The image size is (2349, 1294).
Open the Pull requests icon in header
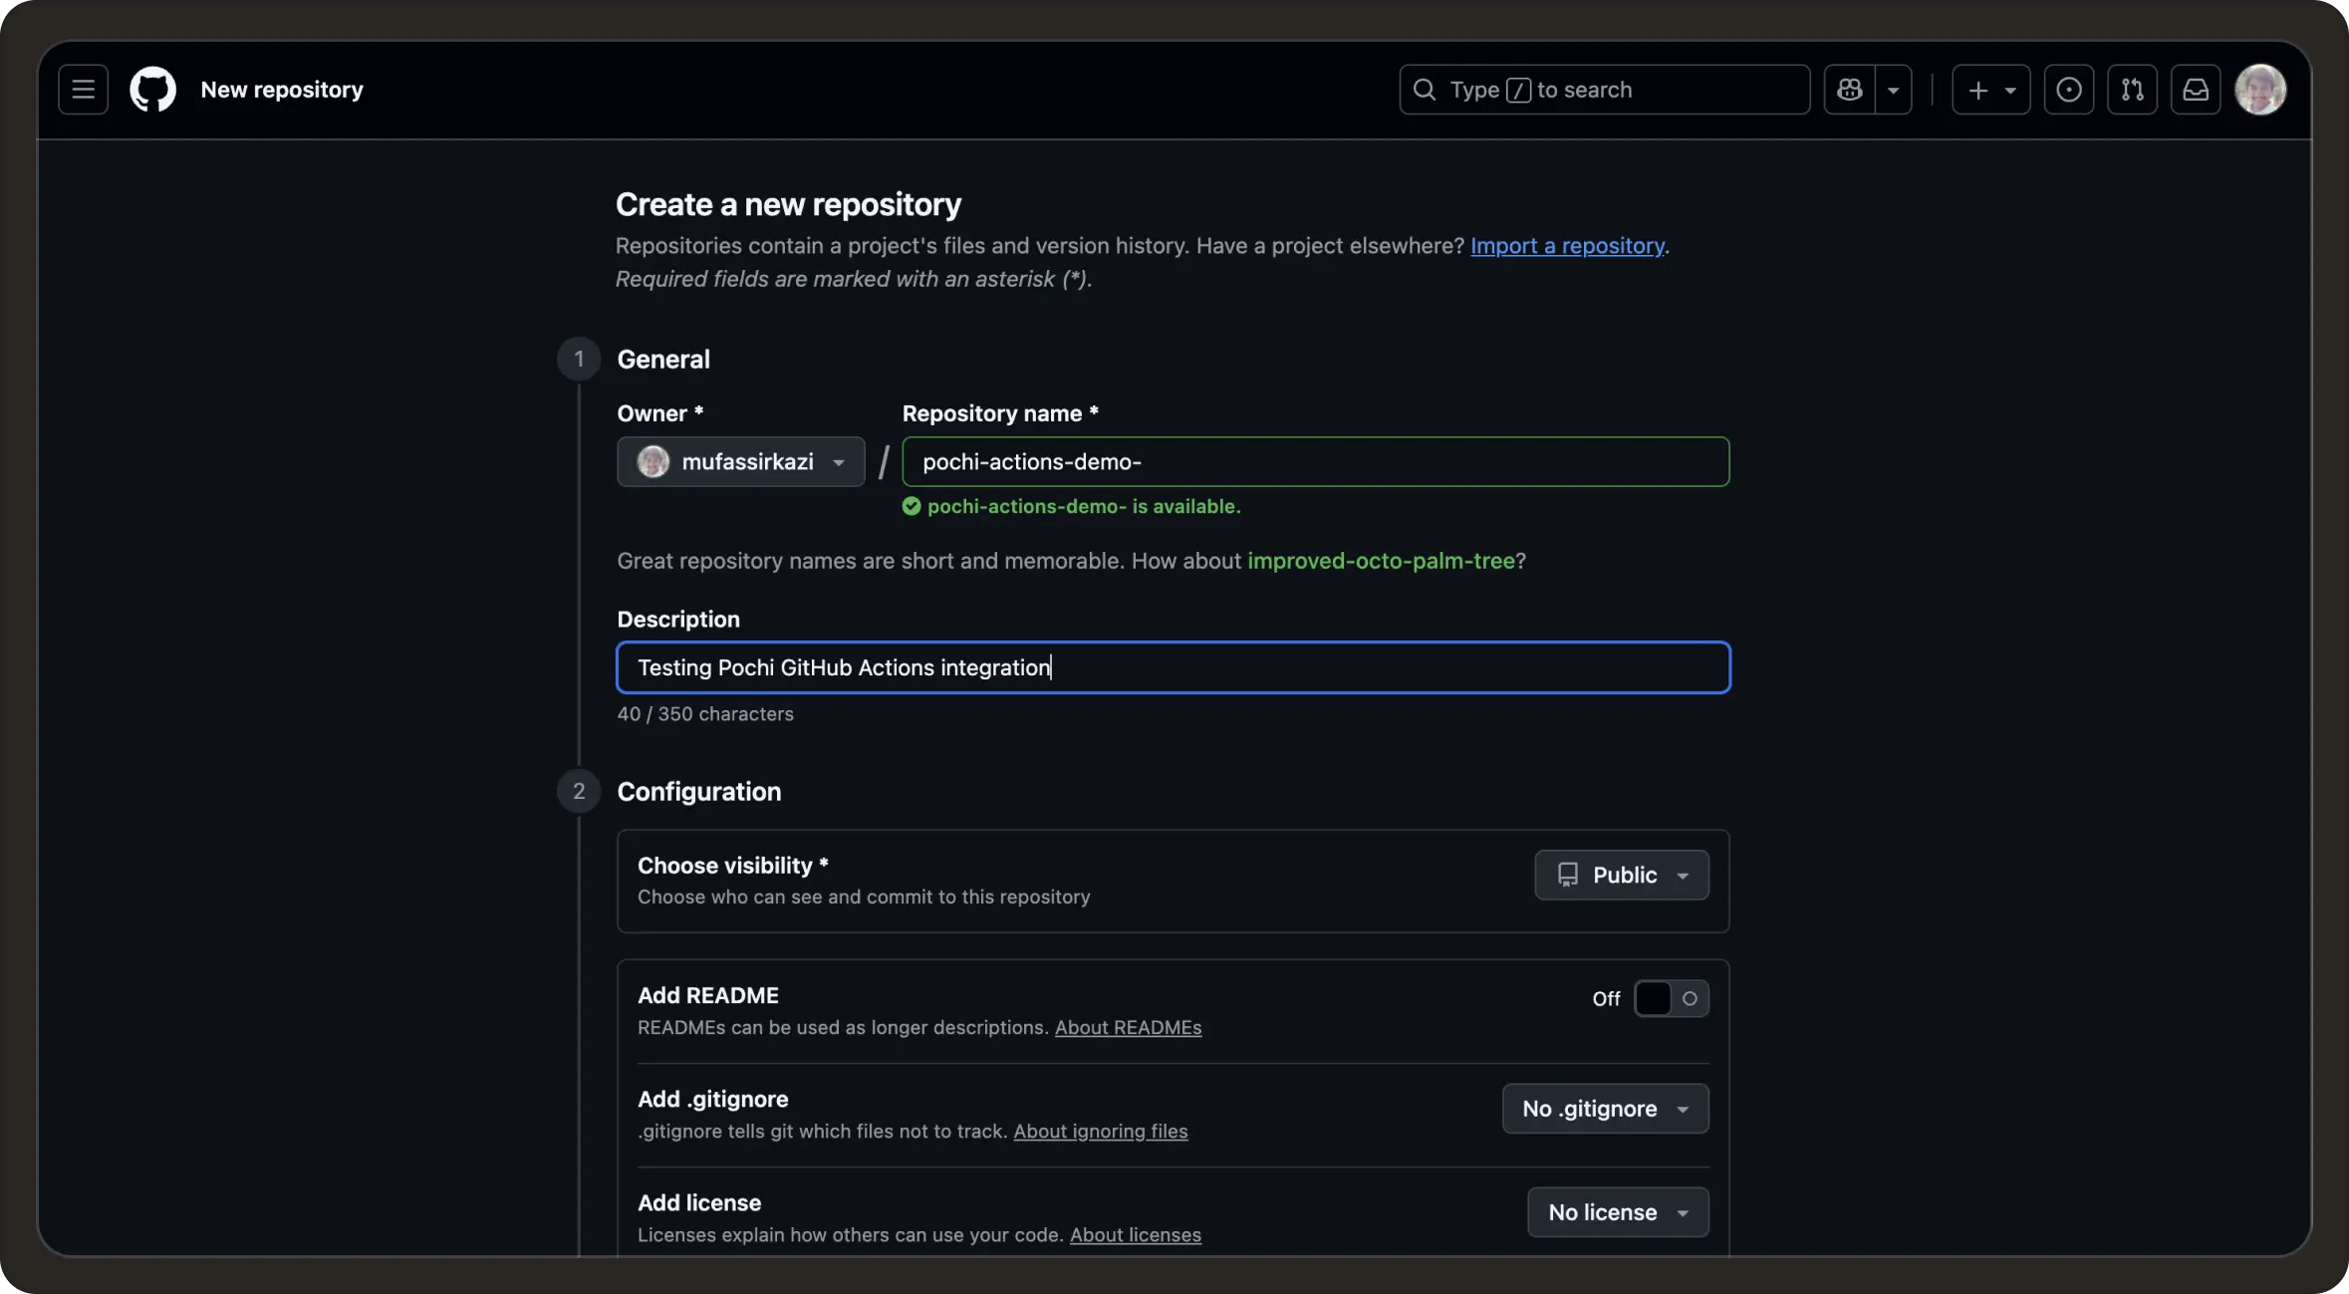coord(2132,90)
